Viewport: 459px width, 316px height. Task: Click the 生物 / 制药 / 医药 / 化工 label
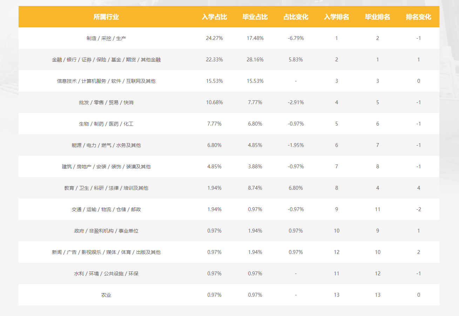coord(106,124)
